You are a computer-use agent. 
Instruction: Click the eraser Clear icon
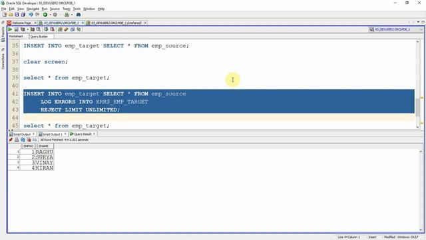(x=66, y=29)
